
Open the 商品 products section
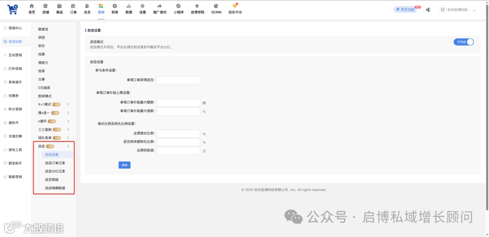tap(59, 9)
